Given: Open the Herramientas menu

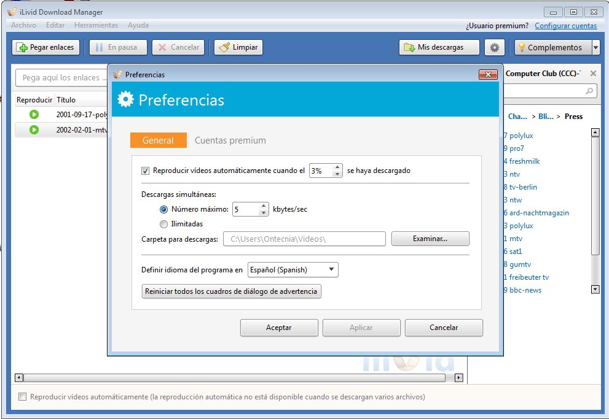Looking at the screenshot, I should tap(96, 25).
